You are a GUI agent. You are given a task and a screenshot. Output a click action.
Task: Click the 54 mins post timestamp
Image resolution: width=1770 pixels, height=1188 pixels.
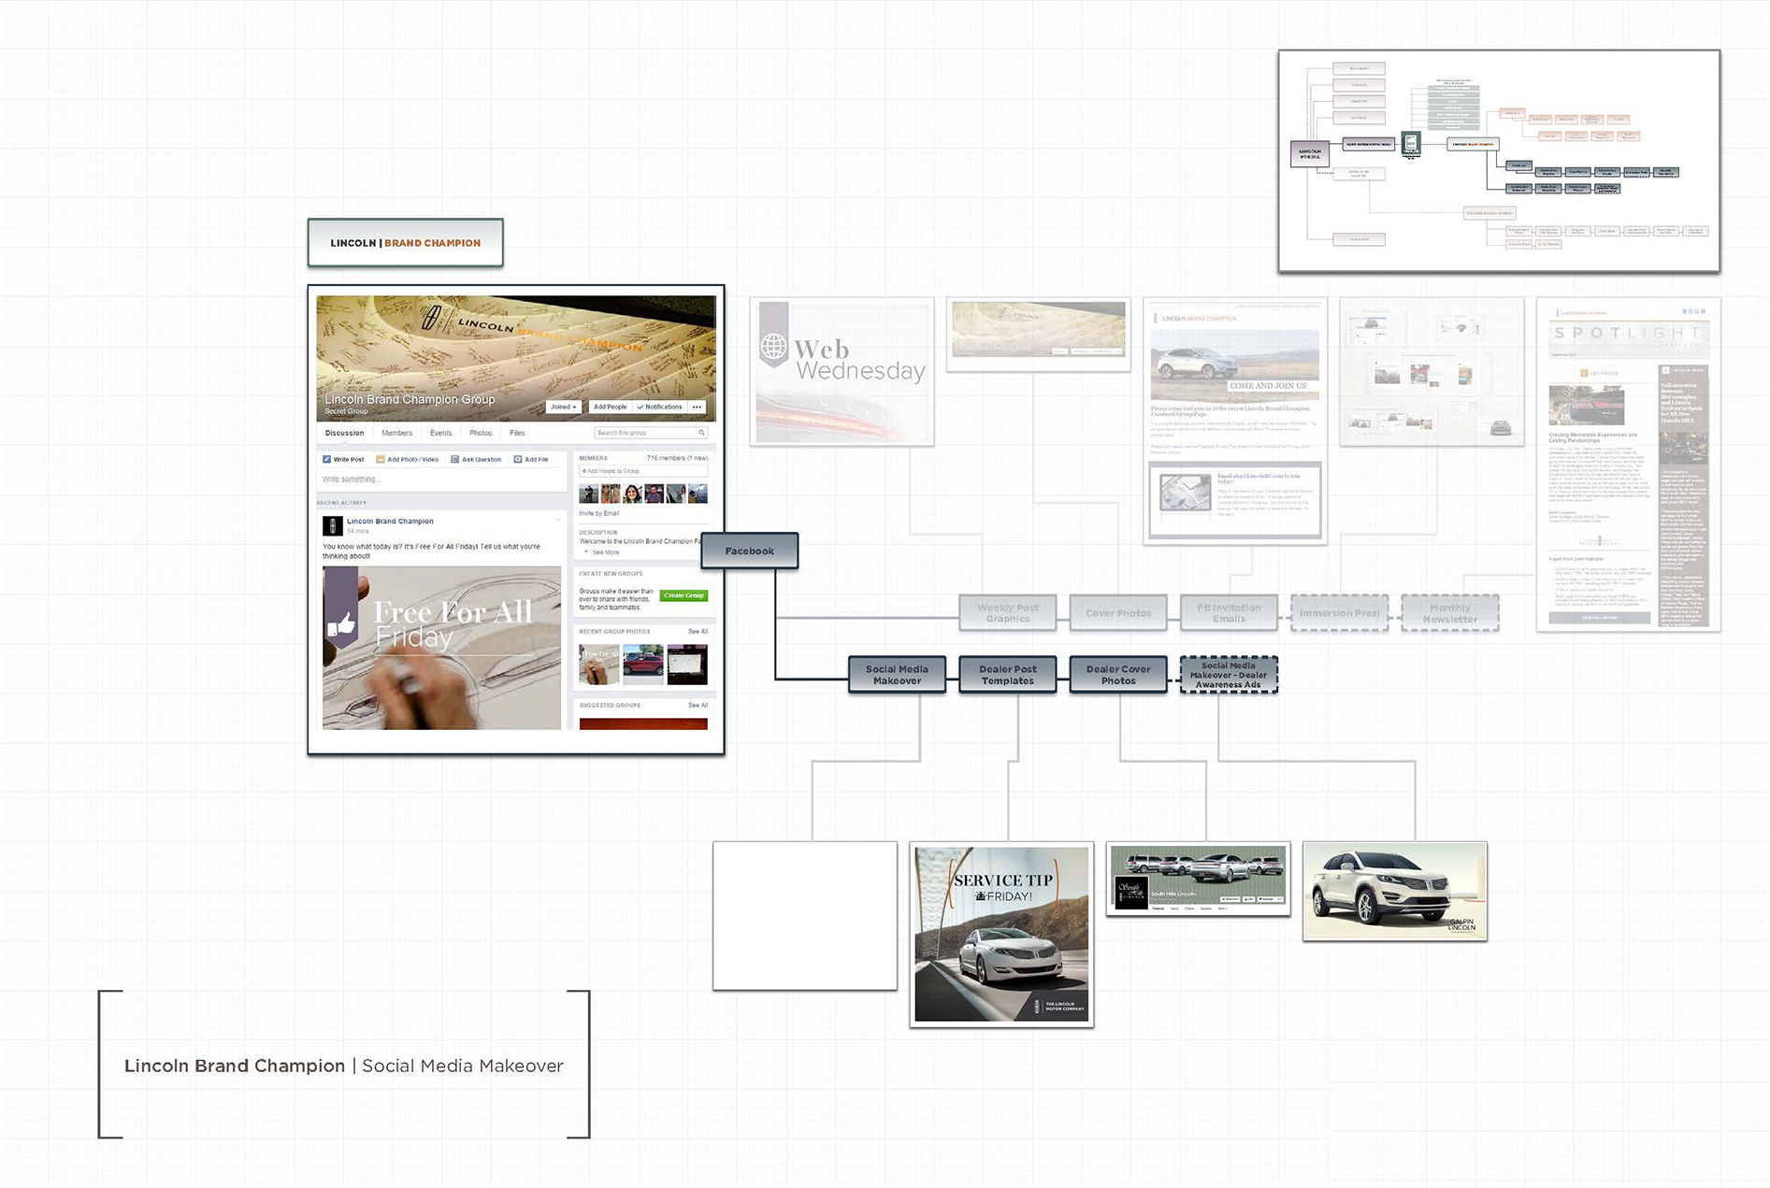coord(357,531)
